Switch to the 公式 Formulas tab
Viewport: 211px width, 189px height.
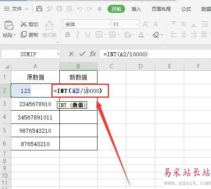click(x=186, y=9)
